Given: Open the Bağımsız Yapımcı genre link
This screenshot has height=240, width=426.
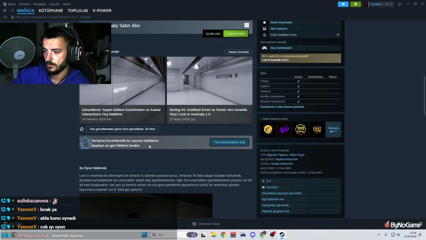Looking at the screenshot, I should (x=277, y=155).
